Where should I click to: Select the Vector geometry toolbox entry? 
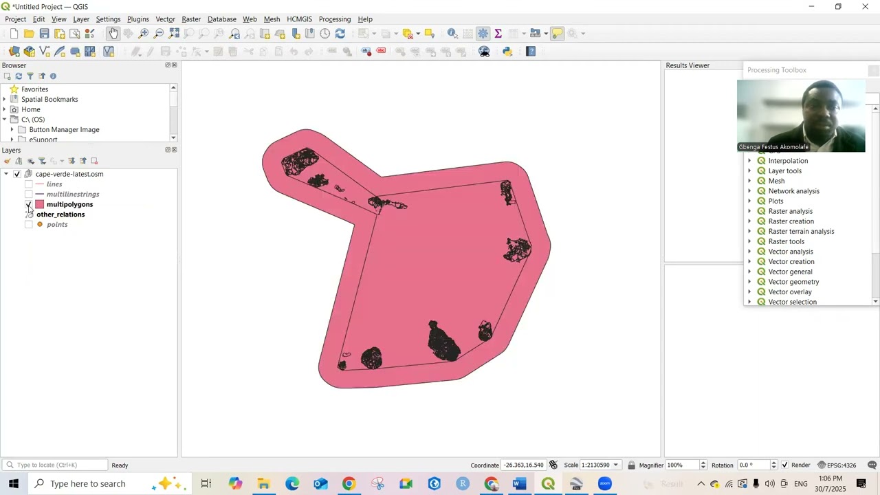pyautogui.click(x=793, y=282)
